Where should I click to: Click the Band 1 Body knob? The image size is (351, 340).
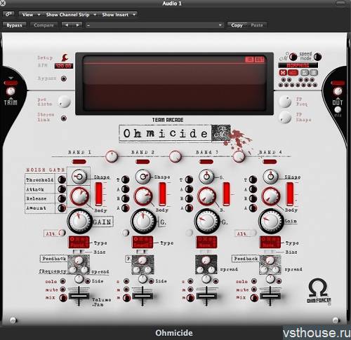[x=79, y=196]
